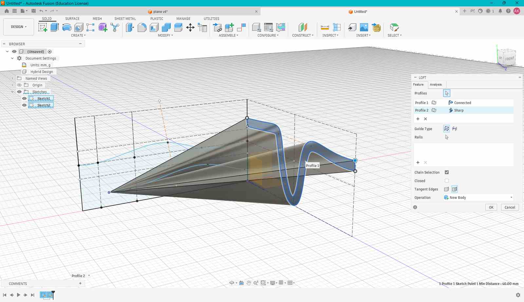Image resolution: width=524 pixels, height=302 pixels.
Task: Select the Extrude tool
Action: pos(54,27)
